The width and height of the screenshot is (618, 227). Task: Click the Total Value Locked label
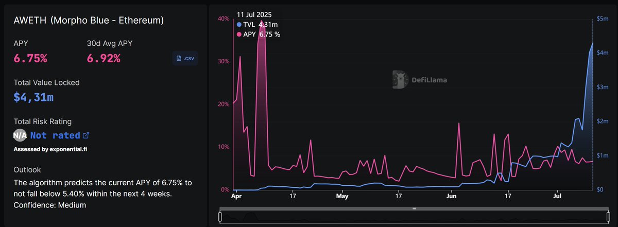point(47,82)
